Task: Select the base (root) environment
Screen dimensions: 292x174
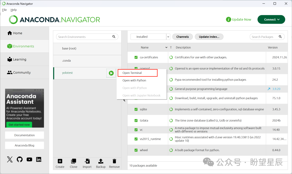Action: point(87,48)
